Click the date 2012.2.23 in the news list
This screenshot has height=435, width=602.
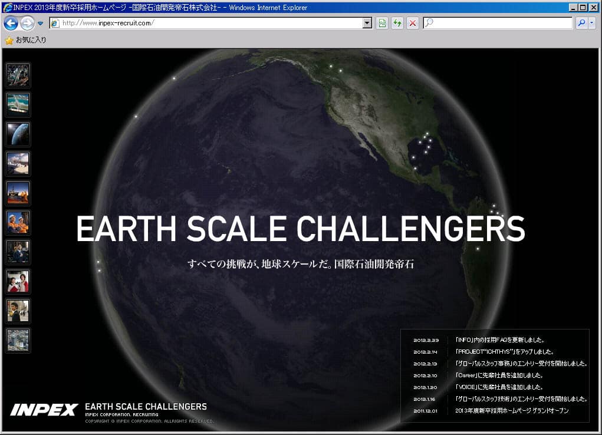tap(426, 340)
